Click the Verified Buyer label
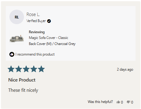141x109 pixels. (x=36, y=21)
